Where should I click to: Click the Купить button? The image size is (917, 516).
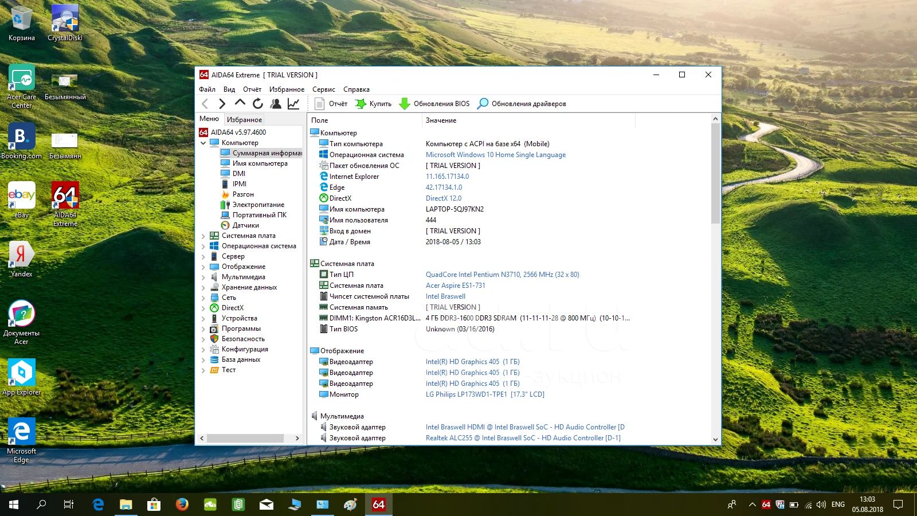pyautogui.click(x=373, y=104)
